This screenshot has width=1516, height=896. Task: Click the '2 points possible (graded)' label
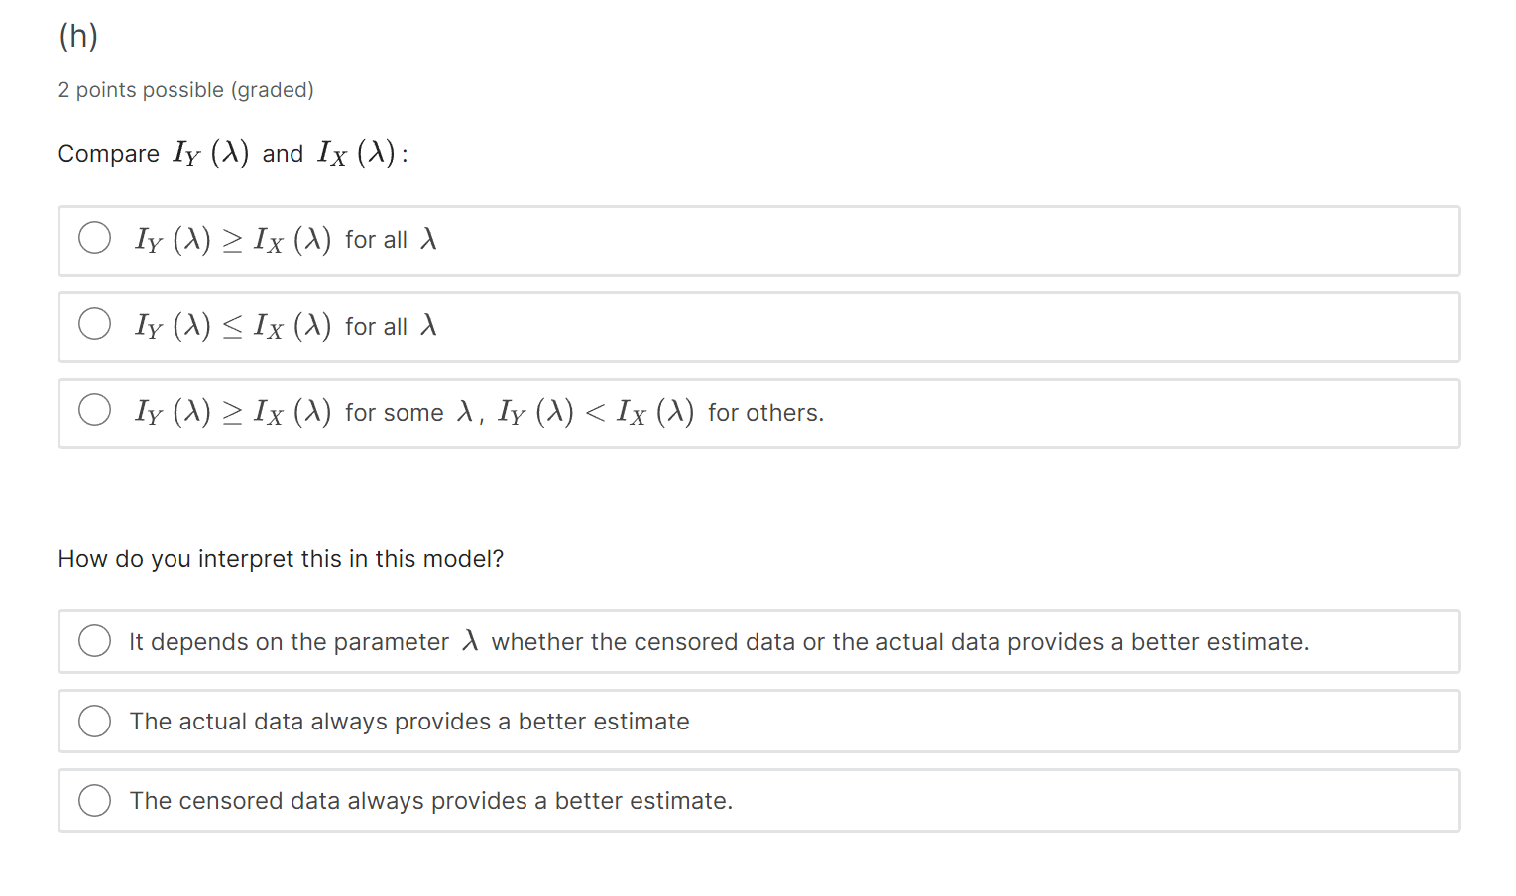pos(185,89)
